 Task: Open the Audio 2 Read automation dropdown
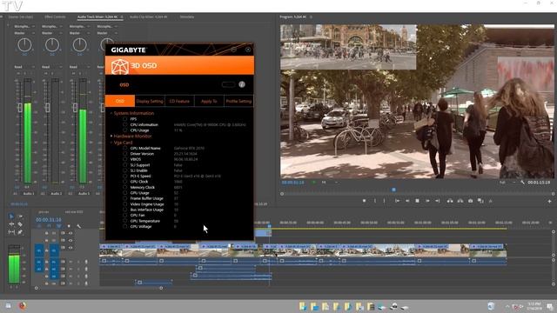pos(52,67)
